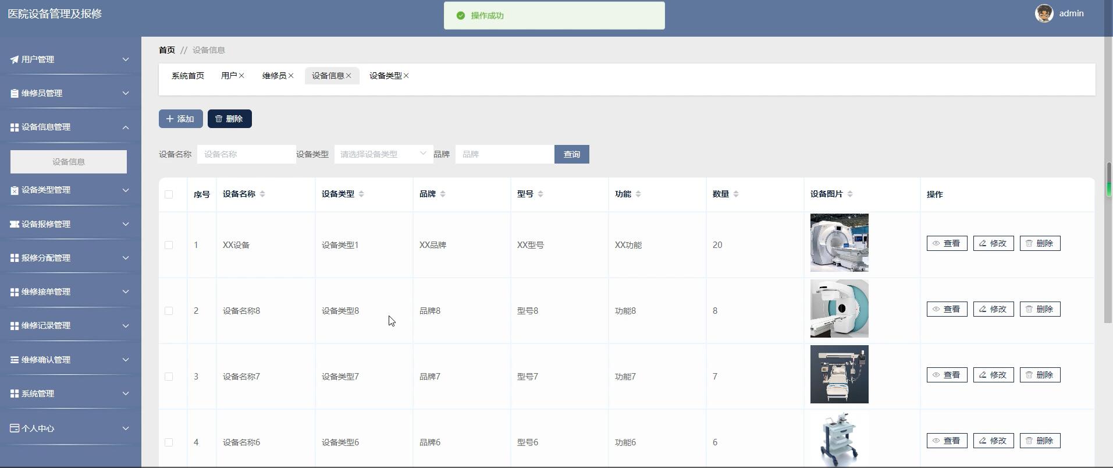Expand 维修员管理 menu chevron
The width and height of the screenshot is (1113, 468).
tap(126, 93)
